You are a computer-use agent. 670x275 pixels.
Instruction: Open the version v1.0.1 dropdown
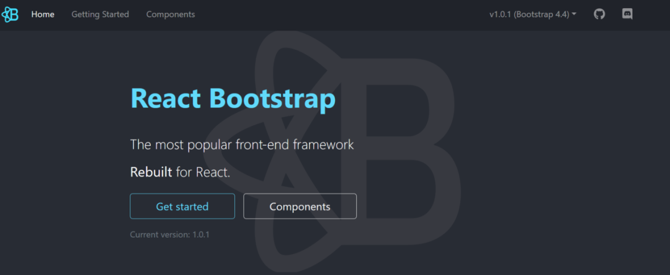click(x=533, y=14)
